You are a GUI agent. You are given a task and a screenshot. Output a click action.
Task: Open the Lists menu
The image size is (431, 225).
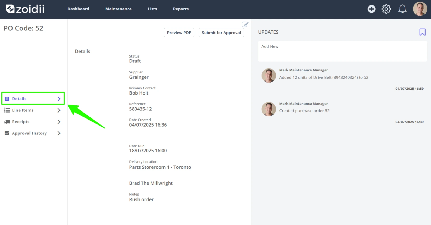point(152,9)
